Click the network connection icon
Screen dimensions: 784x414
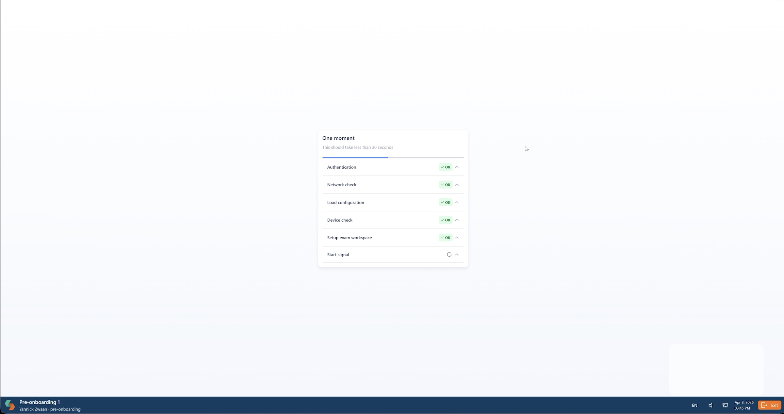click(725, 405)
